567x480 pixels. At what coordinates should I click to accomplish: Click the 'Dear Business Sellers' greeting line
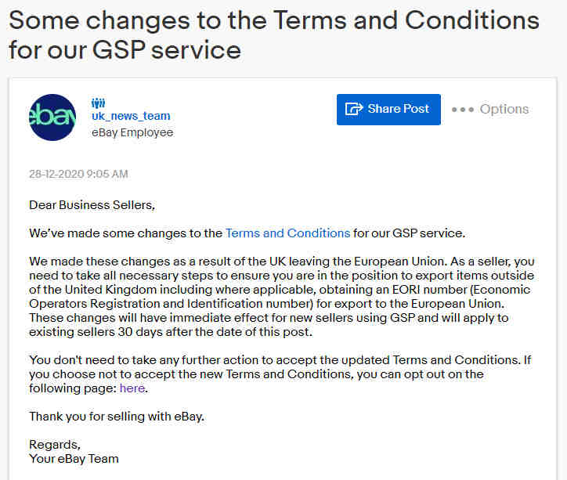[92, 205]
